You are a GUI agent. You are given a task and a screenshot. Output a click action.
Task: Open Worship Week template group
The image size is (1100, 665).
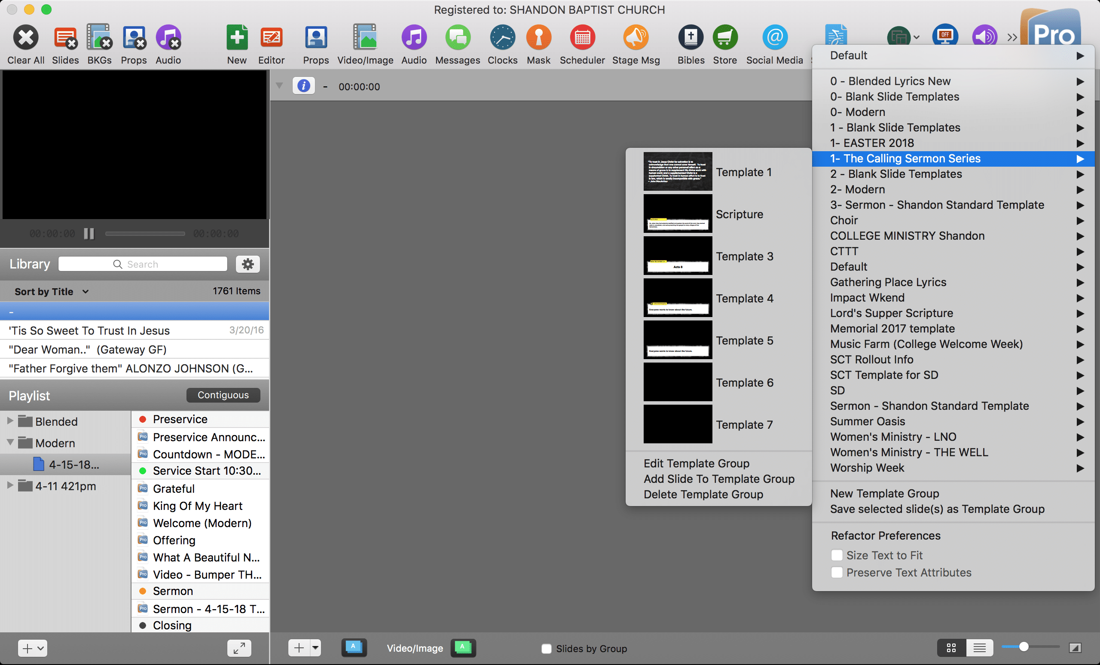pos(953,468)
